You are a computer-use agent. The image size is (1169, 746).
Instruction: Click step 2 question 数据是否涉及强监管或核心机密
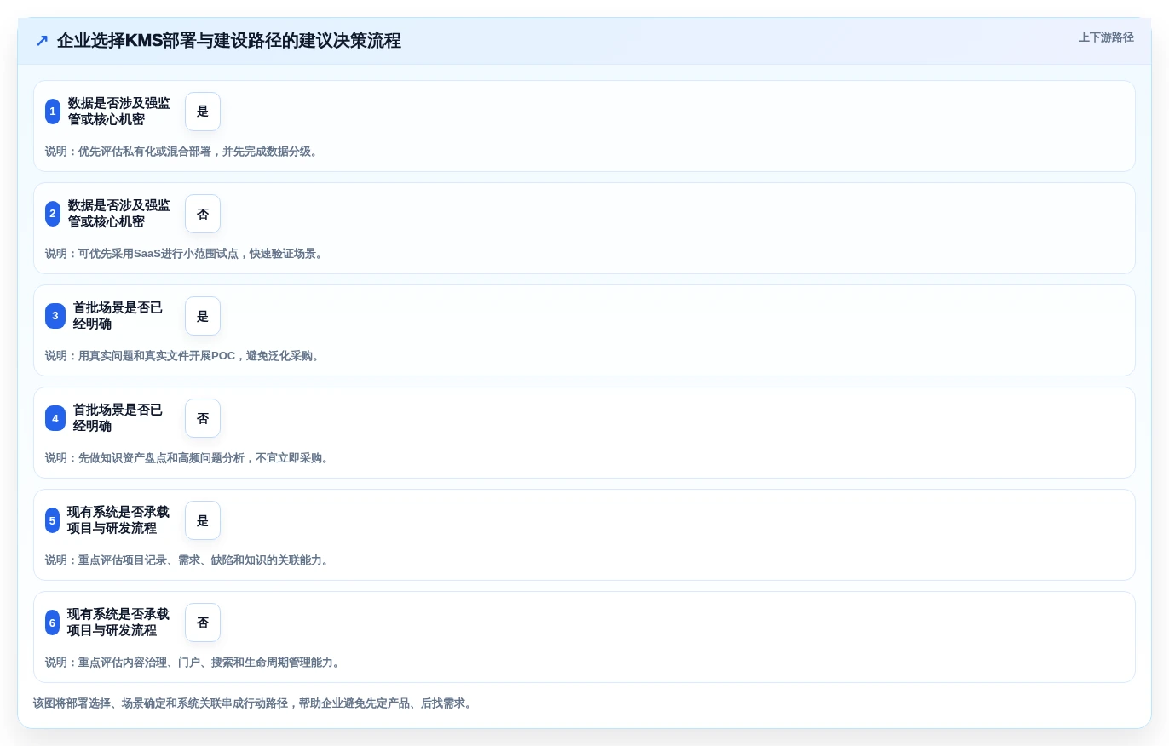pos(119,214)
